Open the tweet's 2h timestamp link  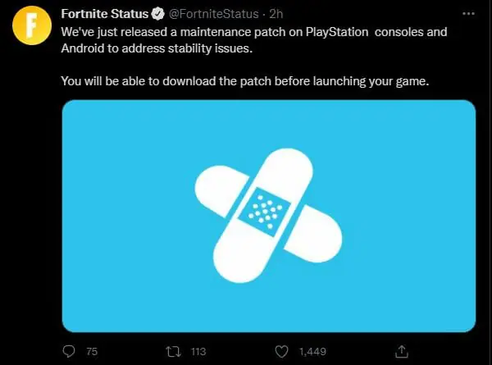tap(276, 14)
